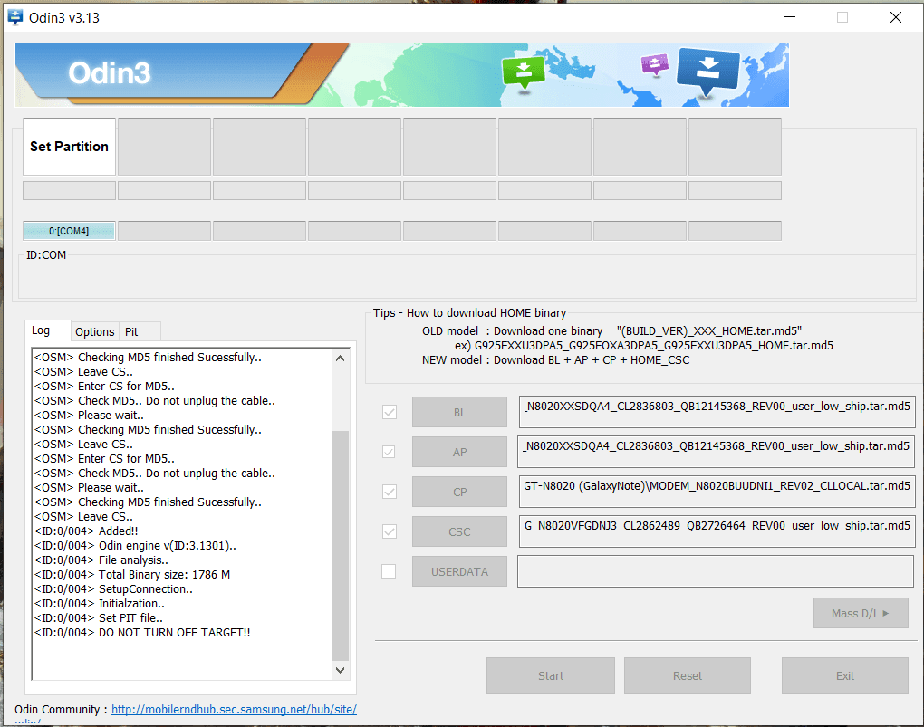Click log line 'Total Binary size: 1786 M'
The width and height of the screenshot is (924, 727).
pos(132,575)
